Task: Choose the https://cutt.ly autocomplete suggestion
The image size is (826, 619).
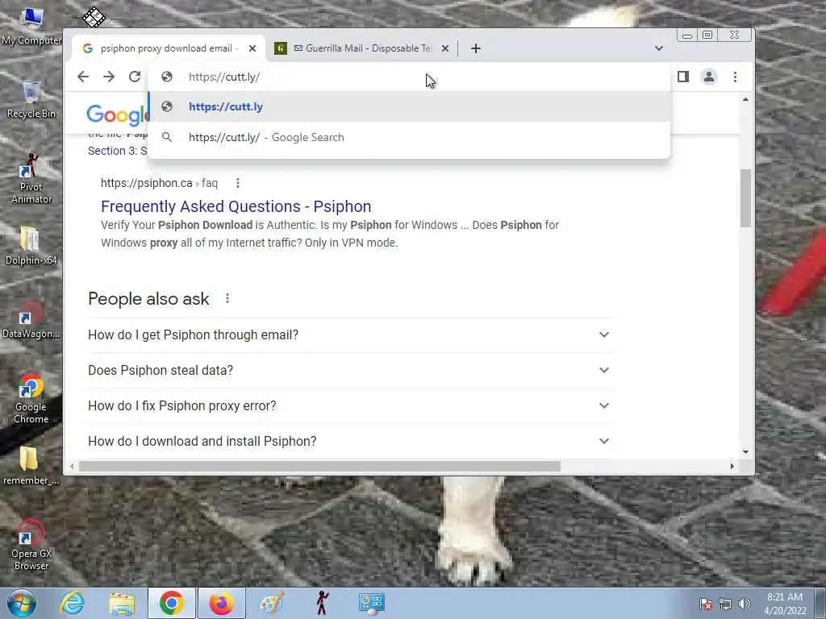Action: pos(409,107)
